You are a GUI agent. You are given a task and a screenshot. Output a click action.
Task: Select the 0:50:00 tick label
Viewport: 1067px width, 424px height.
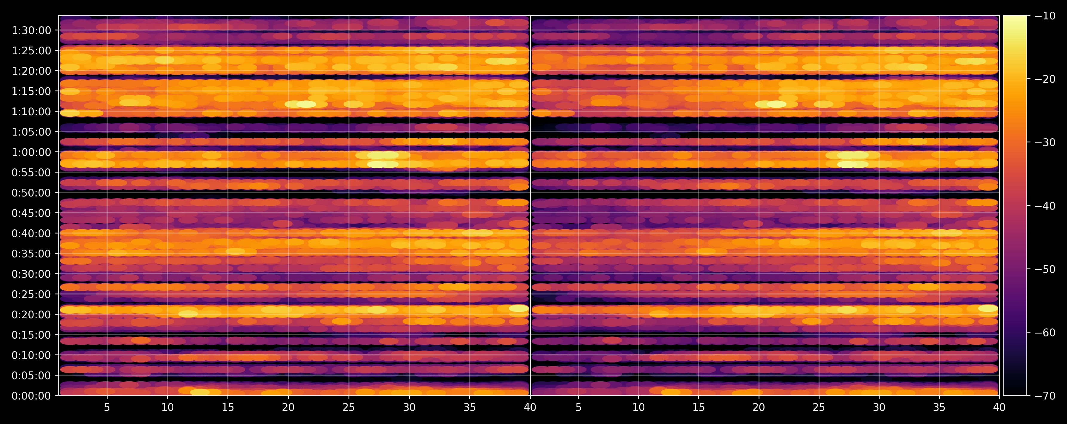click(31, 193)
